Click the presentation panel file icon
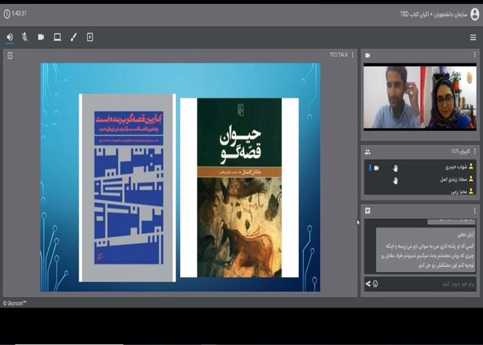 [x=10, y=55]
